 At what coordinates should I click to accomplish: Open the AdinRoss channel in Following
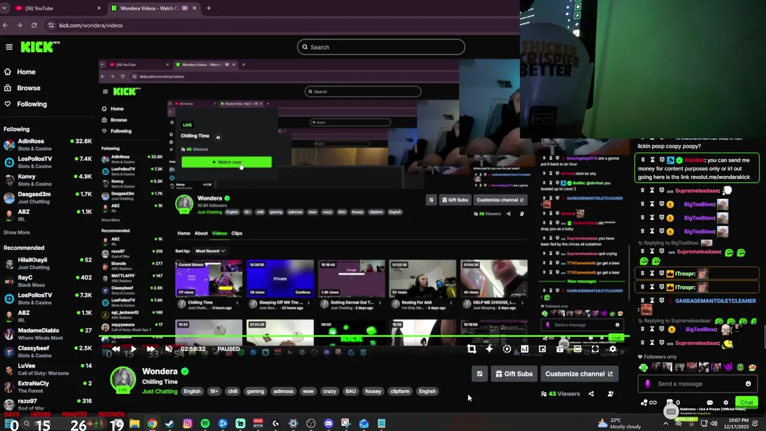click(47, 144)
